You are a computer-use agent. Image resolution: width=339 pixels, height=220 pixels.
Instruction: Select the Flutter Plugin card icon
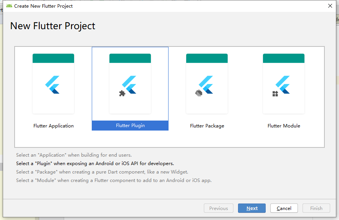(x=130, y=84)
